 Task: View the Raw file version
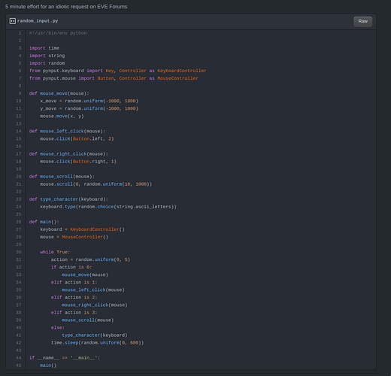point(362,21)
